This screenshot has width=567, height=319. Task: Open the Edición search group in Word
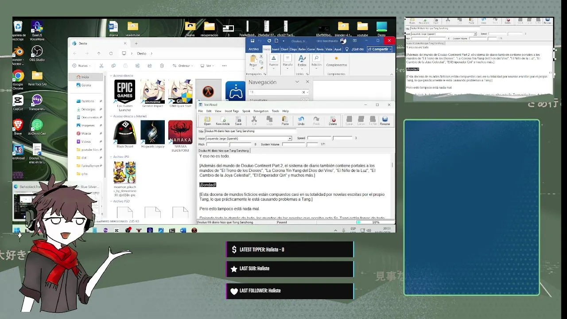click(316, 61)
